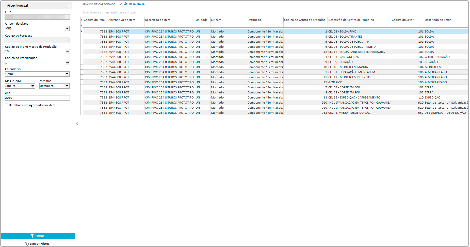Click Descrição do Centro de Trabalho header
The image size is (470, 247).
359,20
